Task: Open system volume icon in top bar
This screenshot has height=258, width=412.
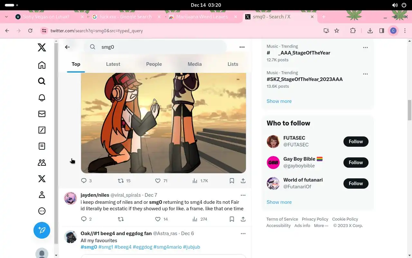Action: [x=395, y=5]
